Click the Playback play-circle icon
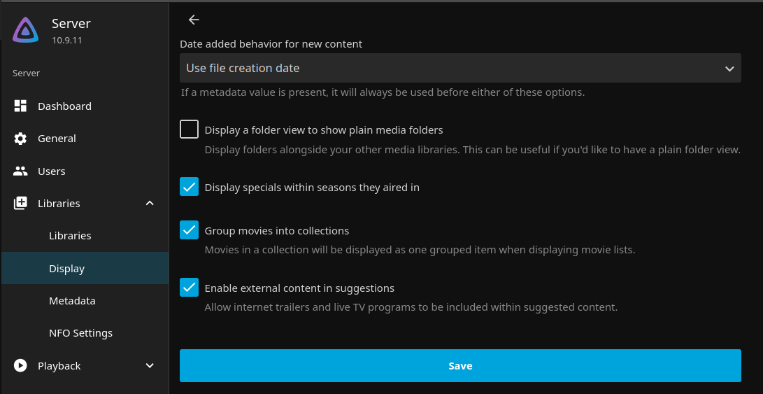Screen dimensions: 763x394 20,366
